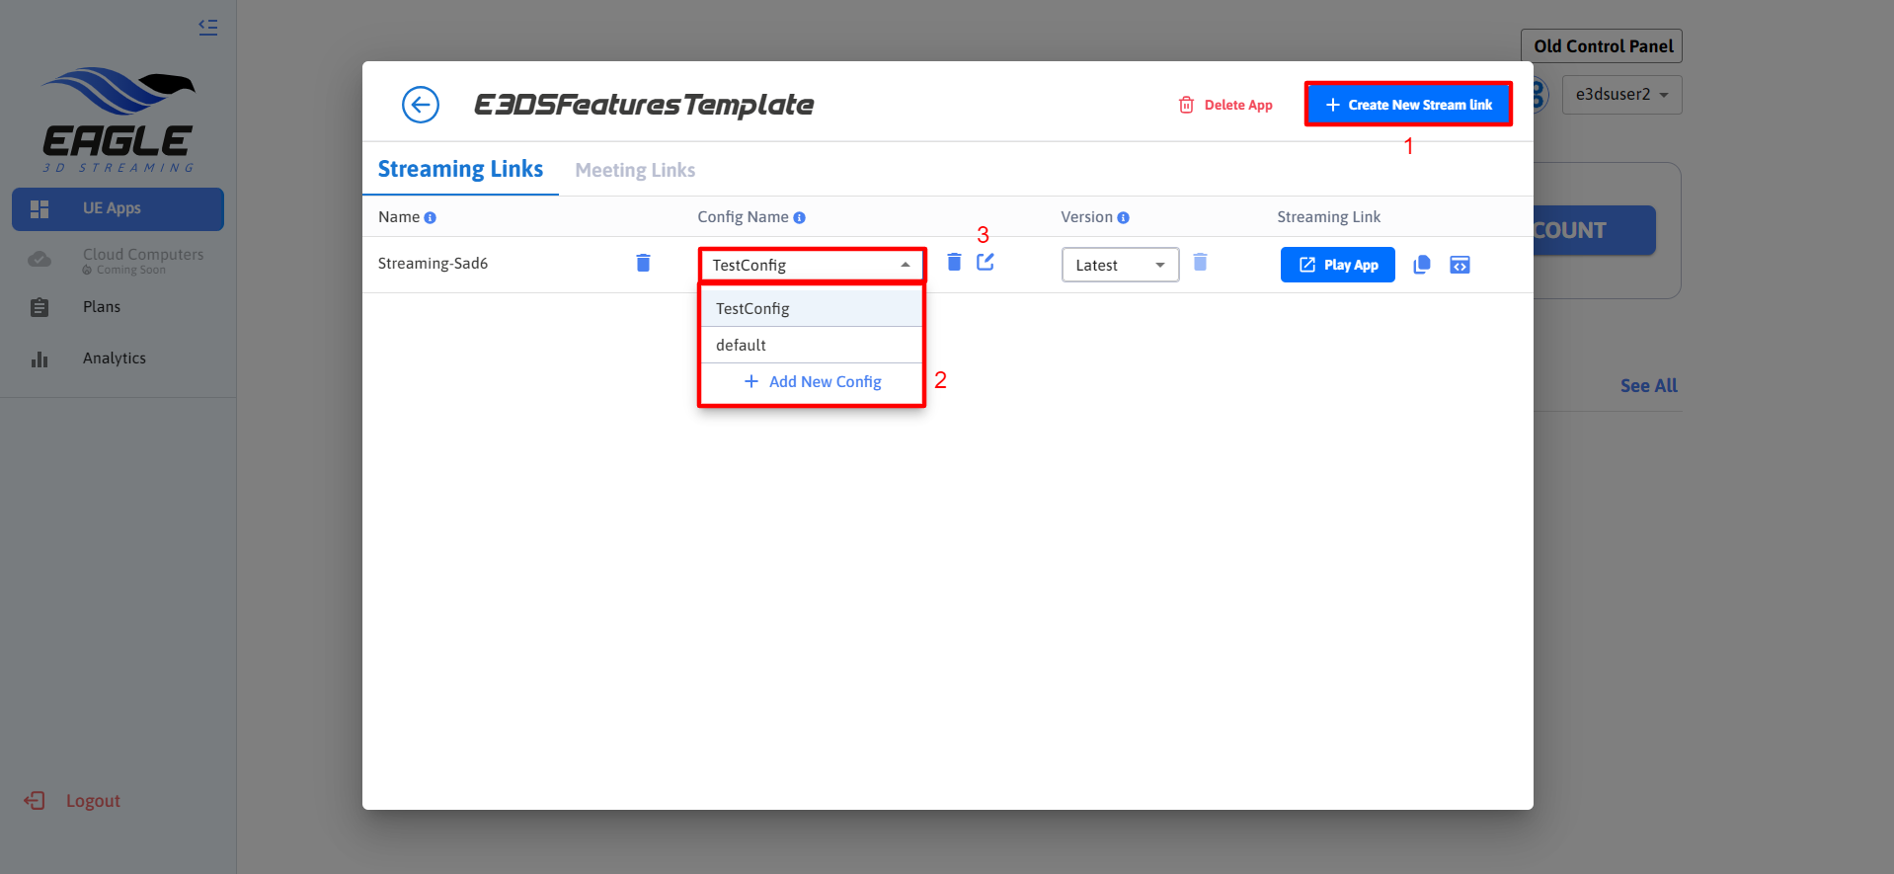Click the Name info icon
Viewport: 1894px width, 874px height.
[x=431, y=218]
